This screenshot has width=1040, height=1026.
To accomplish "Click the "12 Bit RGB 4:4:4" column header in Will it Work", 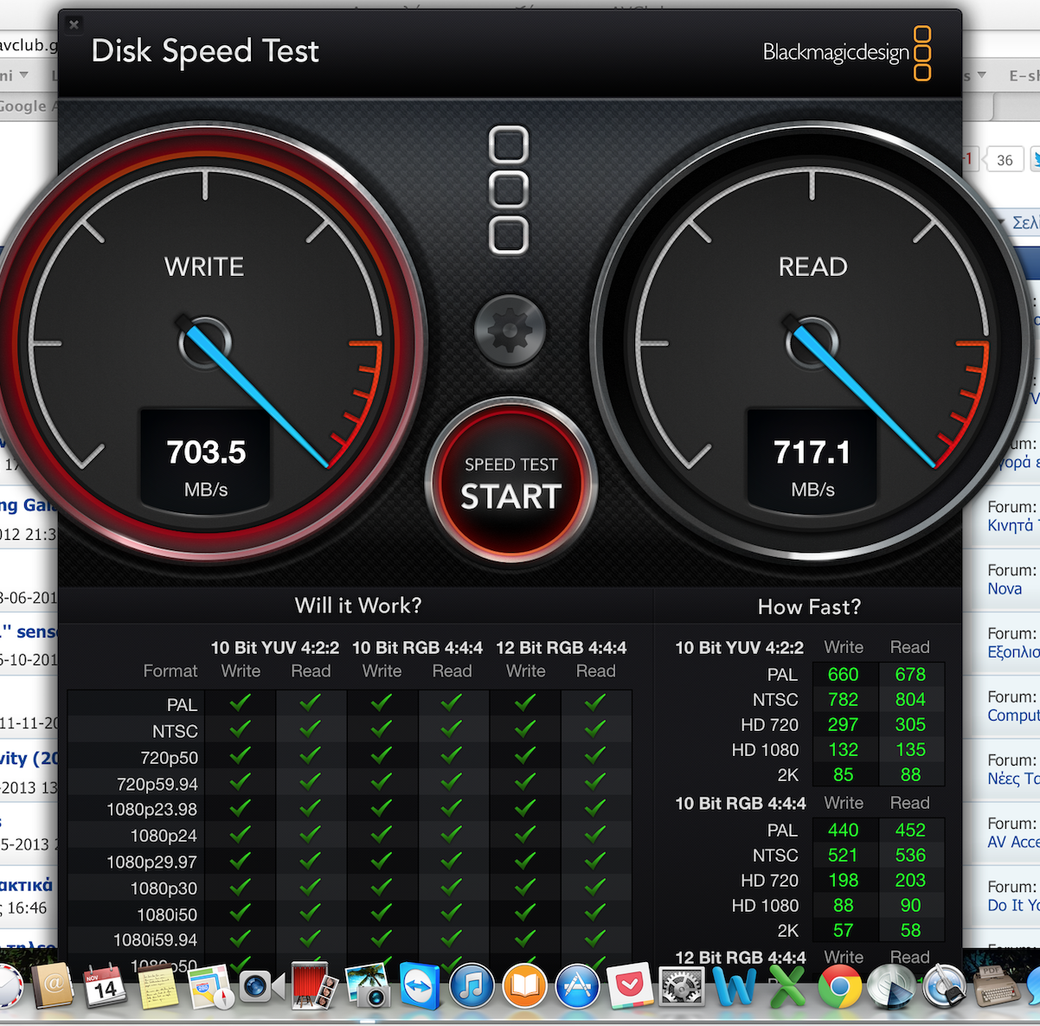I will click(561, 648).
